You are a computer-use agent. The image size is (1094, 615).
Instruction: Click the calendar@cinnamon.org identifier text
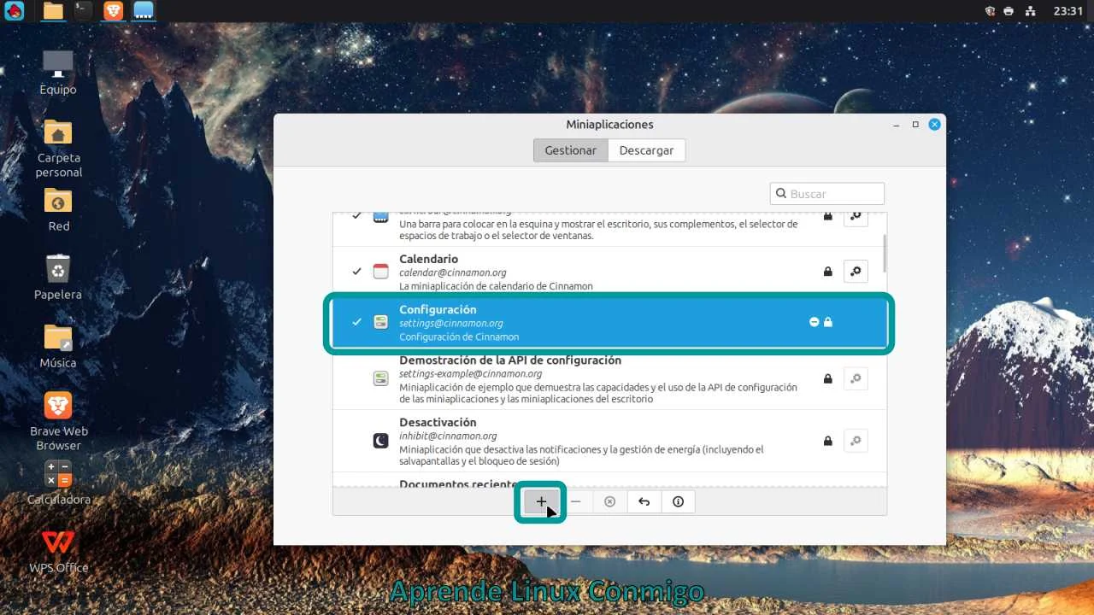(x=452, y=272)
